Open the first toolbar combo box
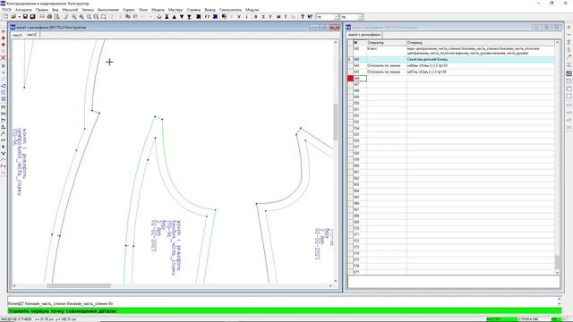 [x=327, y=17]
